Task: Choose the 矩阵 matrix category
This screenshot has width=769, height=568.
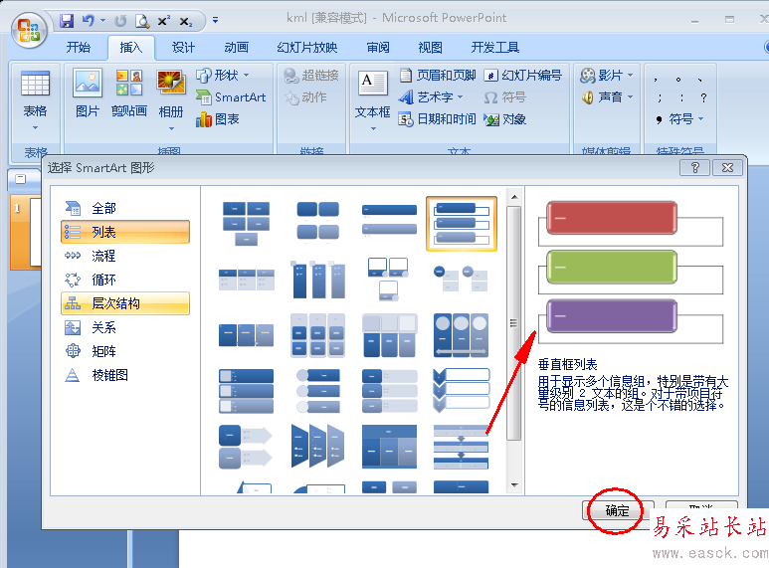Action: click(x=125, y=351)
